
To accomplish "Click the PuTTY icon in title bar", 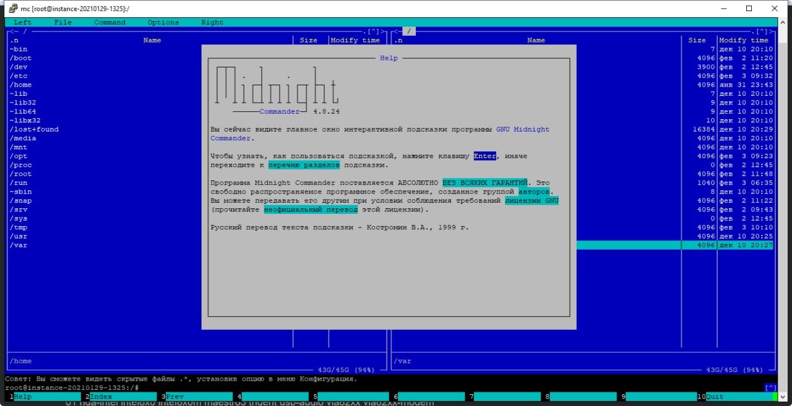I will pos(12,9).
